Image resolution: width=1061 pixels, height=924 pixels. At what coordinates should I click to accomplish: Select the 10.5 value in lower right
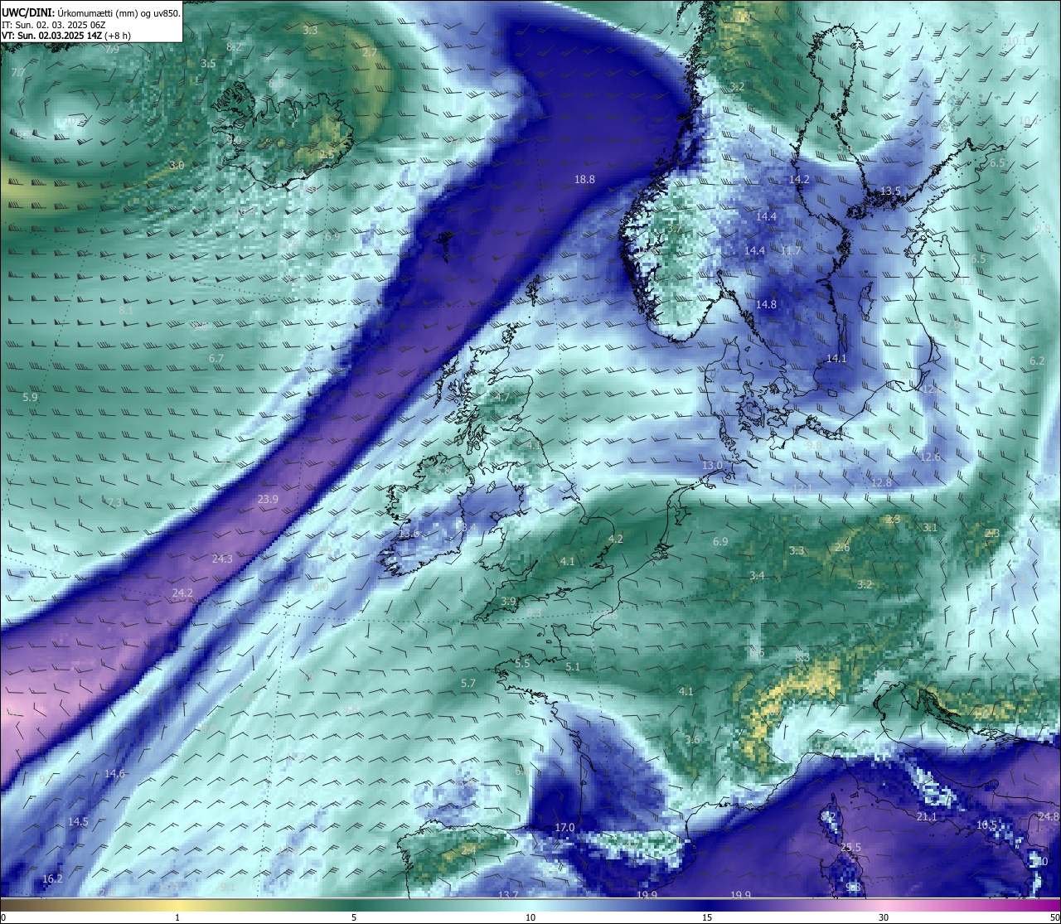click(986, 825)
